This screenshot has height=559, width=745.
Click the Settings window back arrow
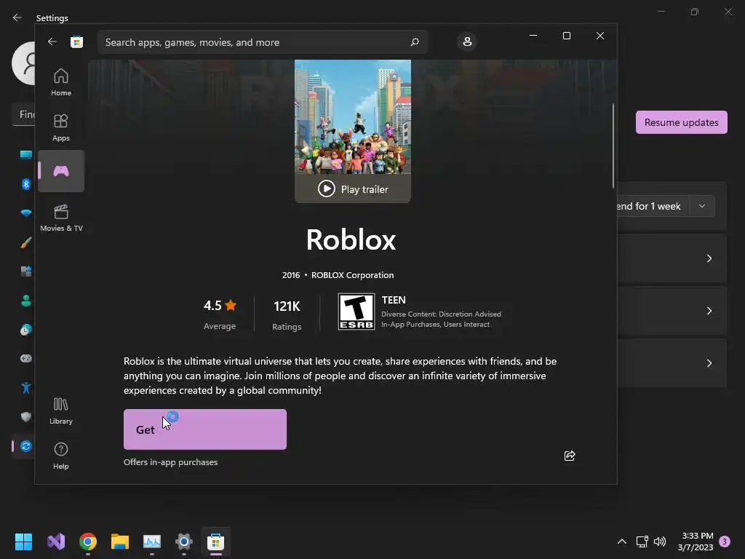(17, 17)
